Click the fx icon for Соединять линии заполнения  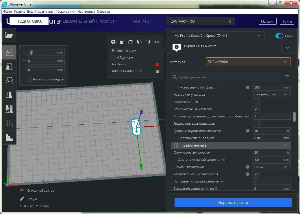pyautogui.click(x=248, y=174)
